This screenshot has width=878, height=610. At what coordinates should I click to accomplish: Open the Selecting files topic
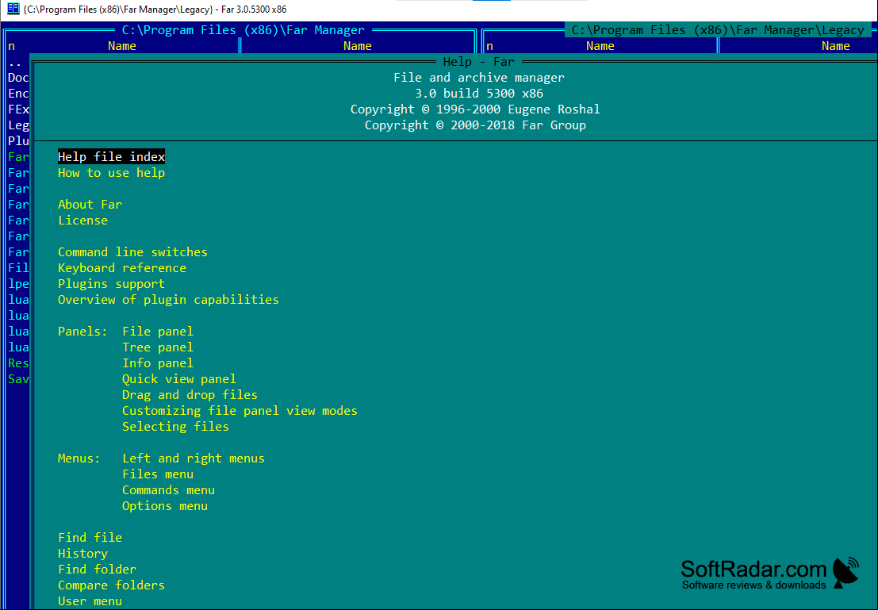(x=176, y=427)
